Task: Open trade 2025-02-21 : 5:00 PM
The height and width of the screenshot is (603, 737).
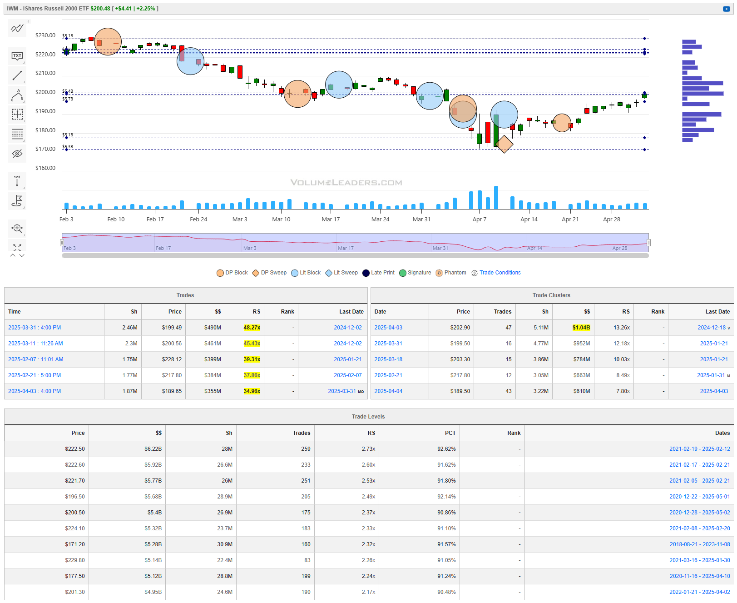Action: 35,375
